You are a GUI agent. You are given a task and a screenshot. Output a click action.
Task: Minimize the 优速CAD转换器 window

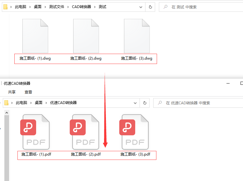[228, 84]
